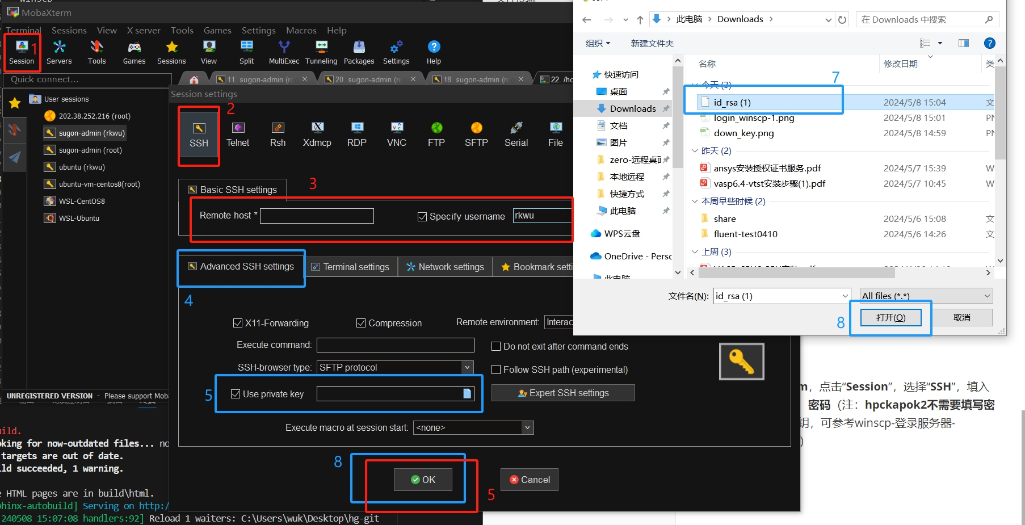Open Expert SSH settings
Viewport: 1025px width, 525px height.
[563, 393]
